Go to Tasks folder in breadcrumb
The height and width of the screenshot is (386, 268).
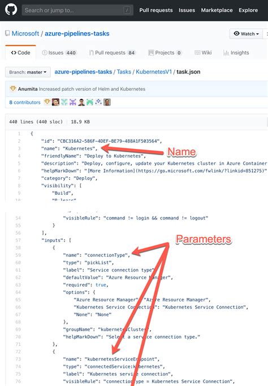[124, 72]
